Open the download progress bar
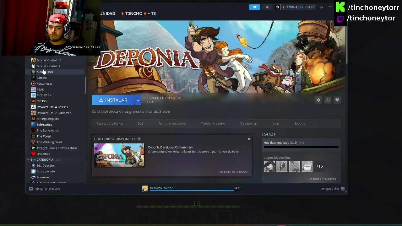This screenshot has width=402, height=226. pyautogui.click(x=195, y=190)
